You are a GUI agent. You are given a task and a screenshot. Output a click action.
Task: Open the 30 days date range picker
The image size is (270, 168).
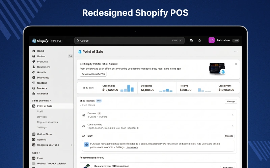pyautogui.click(x=88, y=88)
